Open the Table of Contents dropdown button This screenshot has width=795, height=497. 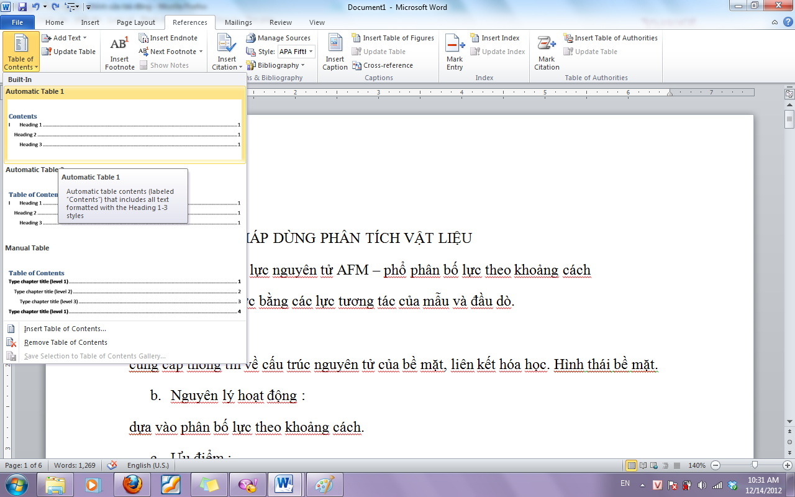click(x=20, y=52)
